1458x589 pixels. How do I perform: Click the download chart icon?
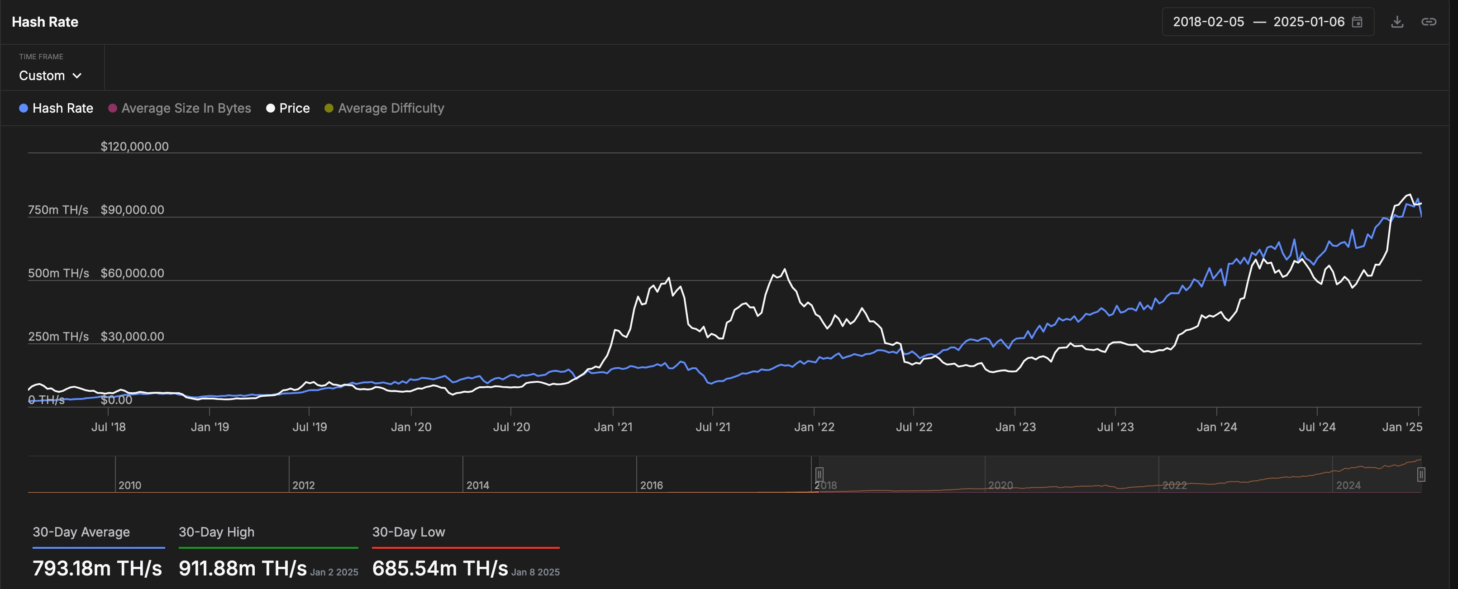[1397, 22]
